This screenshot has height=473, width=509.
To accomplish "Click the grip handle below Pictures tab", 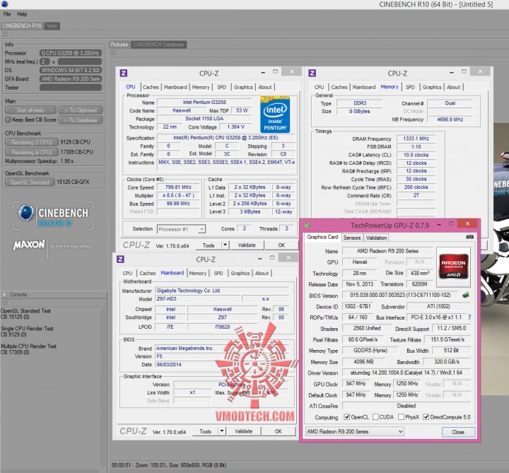I will [x=113, y=52].
